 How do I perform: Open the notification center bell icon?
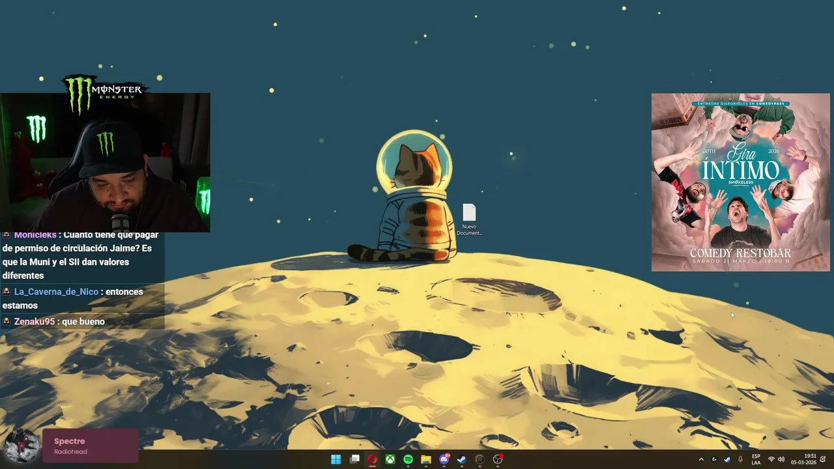[x=824, y=459]
